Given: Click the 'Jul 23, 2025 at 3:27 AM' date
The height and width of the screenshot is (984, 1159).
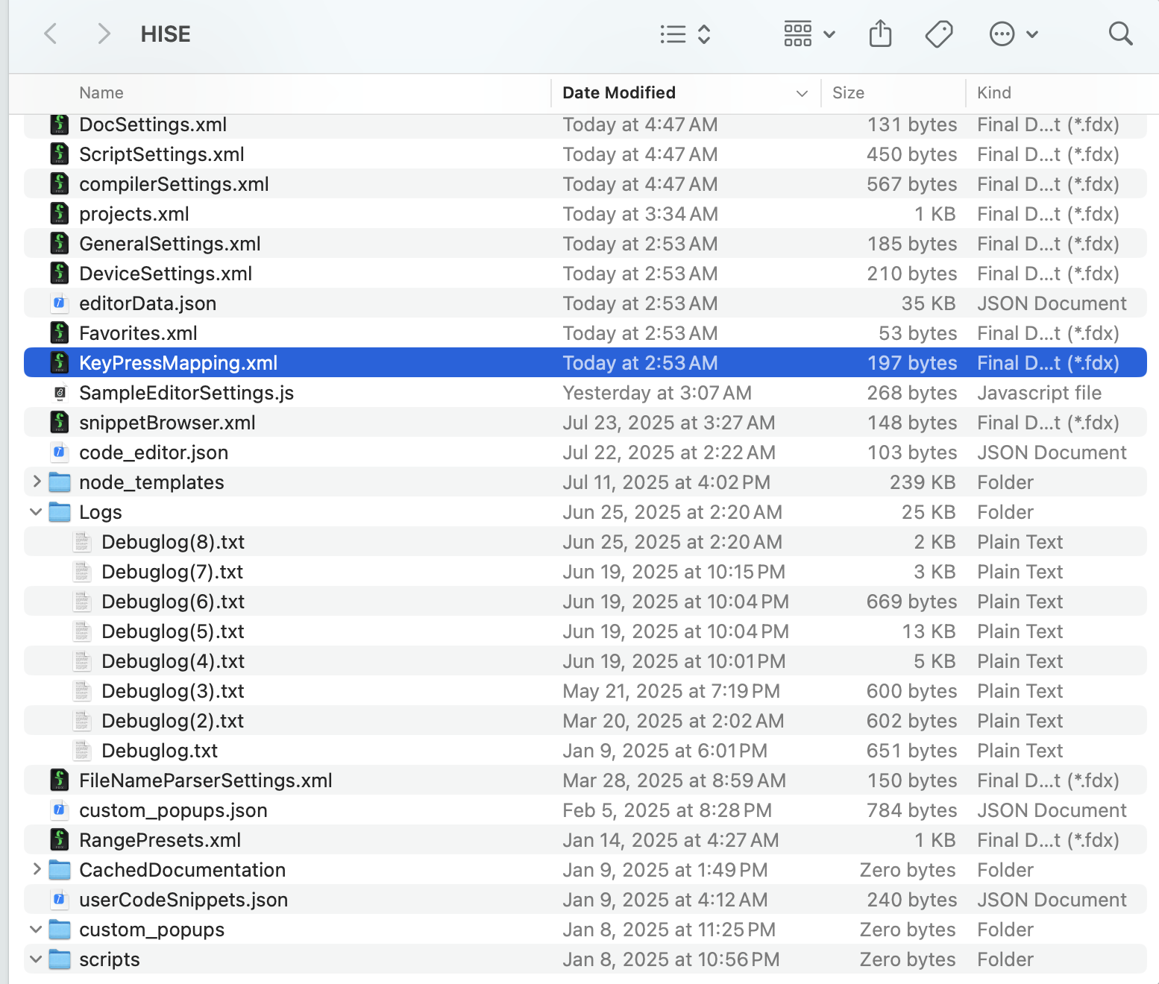Looking at the screenshot, I should (x=669, y=423).
